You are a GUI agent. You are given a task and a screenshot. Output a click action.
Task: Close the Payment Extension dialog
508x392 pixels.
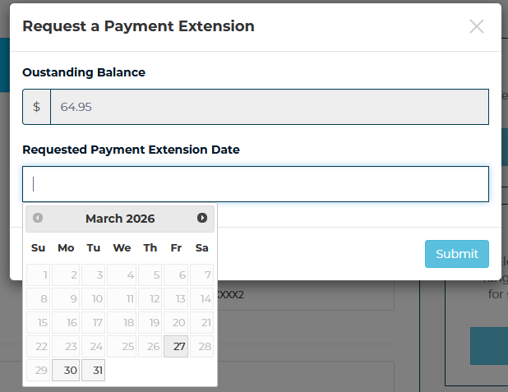click(x=477, y=26)
